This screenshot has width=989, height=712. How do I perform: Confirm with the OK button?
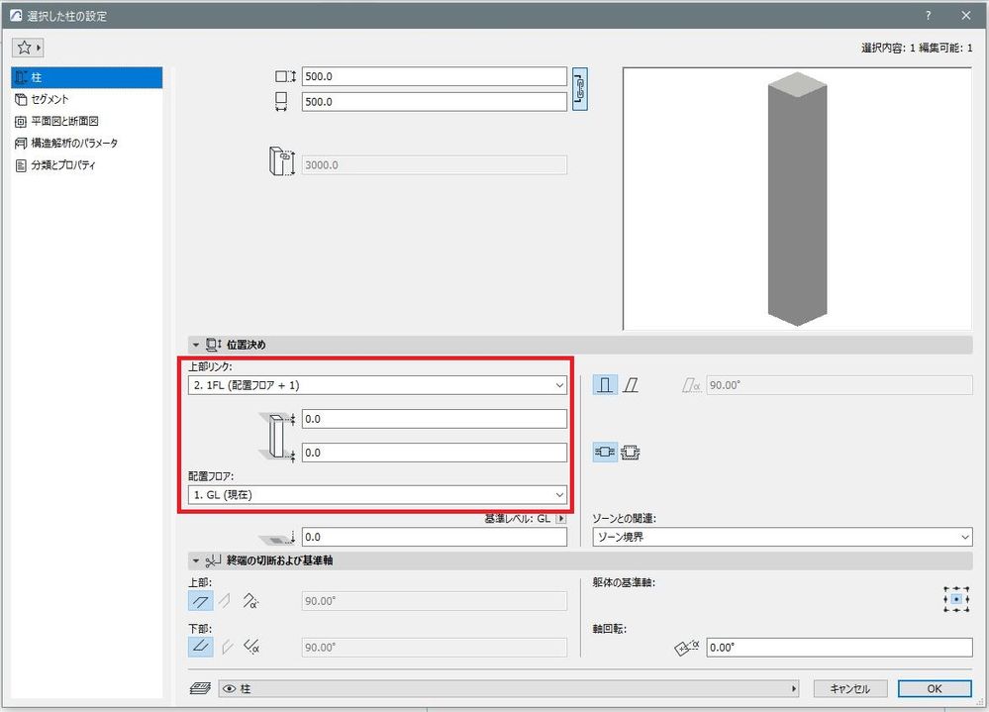click(935, 688)
